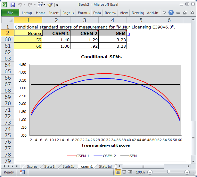Click the Score header cell
This screenshot has width=197, height=177.
point(28,33)
